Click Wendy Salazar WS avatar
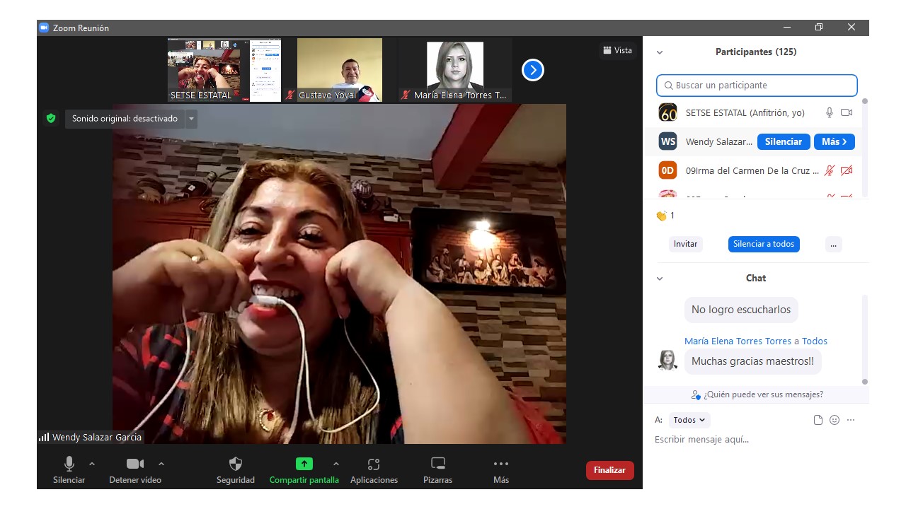The width and height of the screenshot is (906, 509). [x=667, y=141]
